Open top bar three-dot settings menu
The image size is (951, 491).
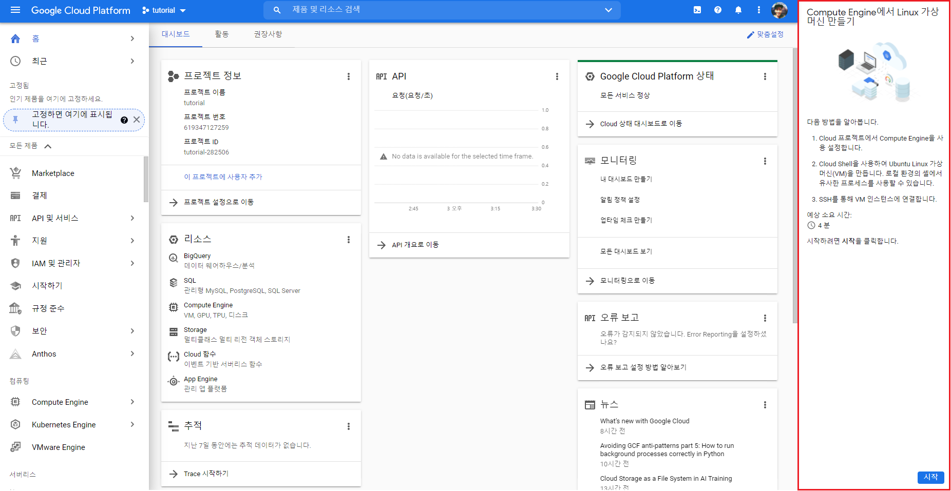tap(759, 10)
